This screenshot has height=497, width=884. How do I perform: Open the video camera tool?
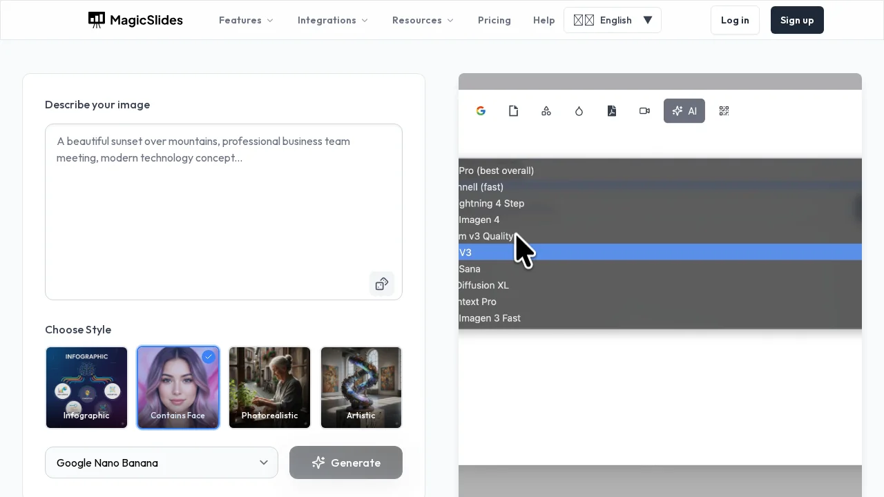[644, 110]
